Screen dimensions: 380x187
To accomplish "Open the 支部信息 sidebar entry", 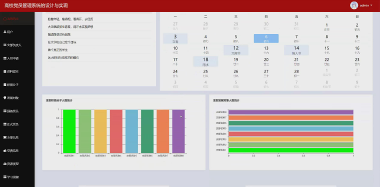I will [17, 137].
